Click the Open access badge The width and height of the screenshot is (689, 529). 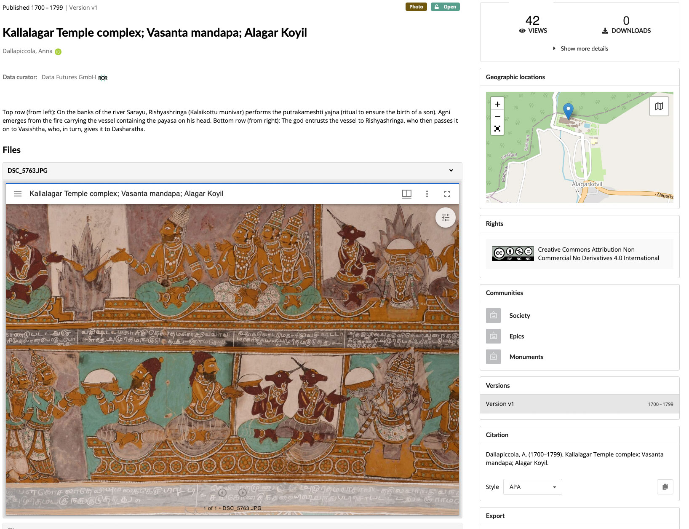(446, 7)
